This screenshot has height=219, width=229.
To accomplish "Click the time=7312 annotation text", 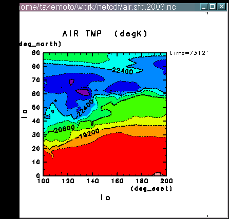I will click(188, 53).
